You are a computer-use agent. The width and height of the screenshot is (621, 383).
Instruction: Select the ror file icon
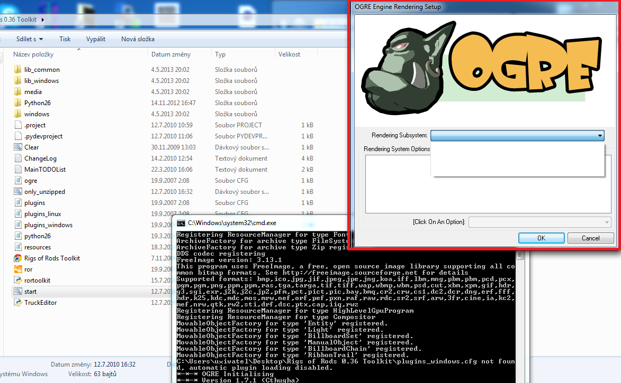tap(17, 269)
